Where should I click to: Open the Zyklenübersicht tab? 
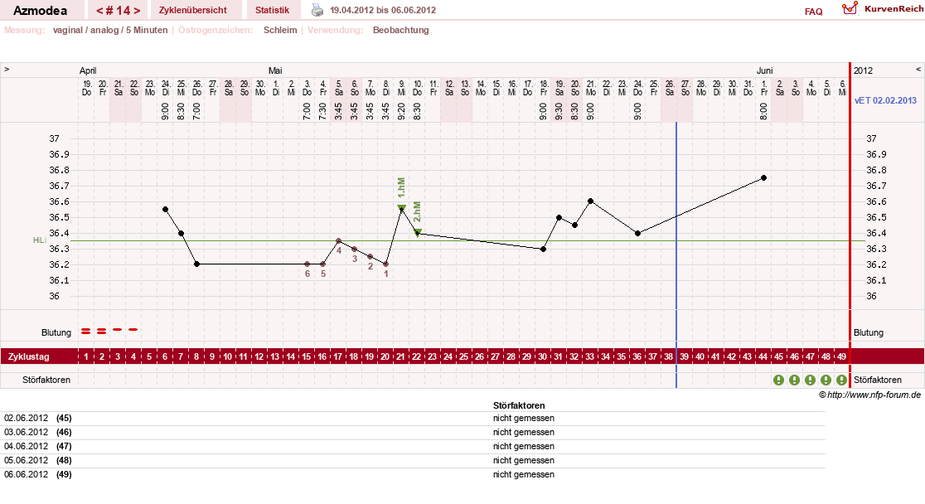[193, 10]
